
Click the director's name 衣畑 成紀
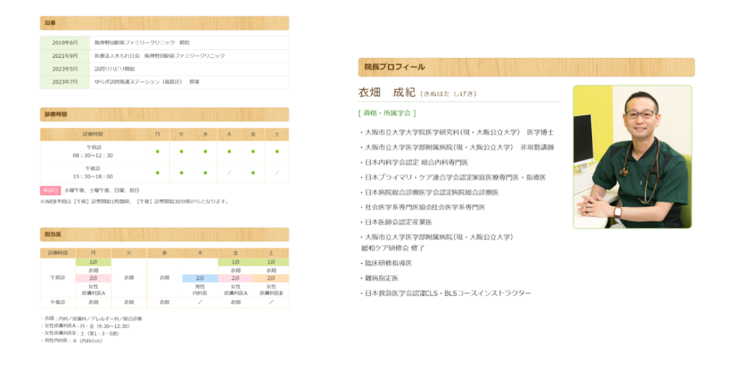(x=386, y=93)
